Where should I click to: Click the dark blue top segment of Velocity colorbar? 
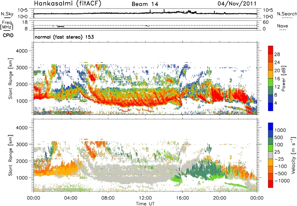[271, 126]
